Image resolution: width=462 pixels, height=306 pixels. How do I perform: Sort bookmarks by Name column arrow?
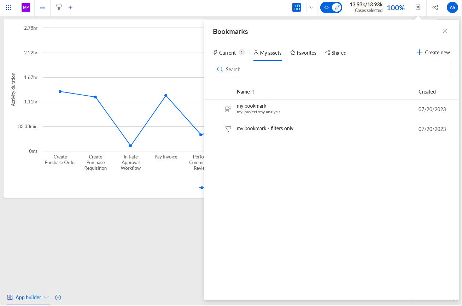click(253, 92)
